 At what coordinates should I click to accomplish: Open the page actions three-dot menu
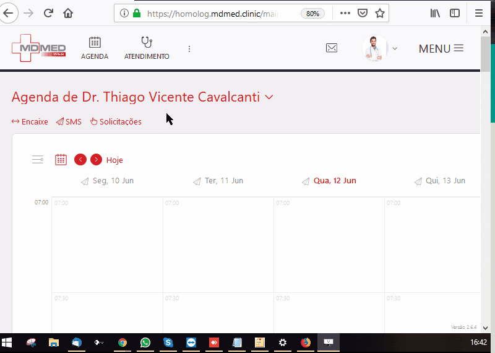pyautogui.click(x=345, y=13)
